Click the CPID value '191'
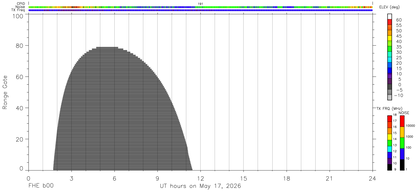Screen dimensions: 419x193 (201, 4)
